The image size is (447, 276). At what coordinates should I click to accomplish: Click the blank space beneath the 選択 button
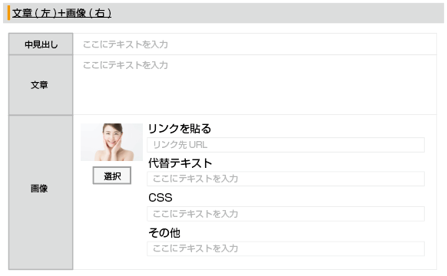coord(112,225)
